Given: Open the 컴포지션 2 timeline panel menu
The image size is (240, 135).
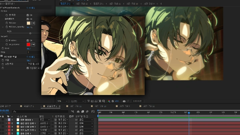Looking at the screenshot, I should click(60, 106).
